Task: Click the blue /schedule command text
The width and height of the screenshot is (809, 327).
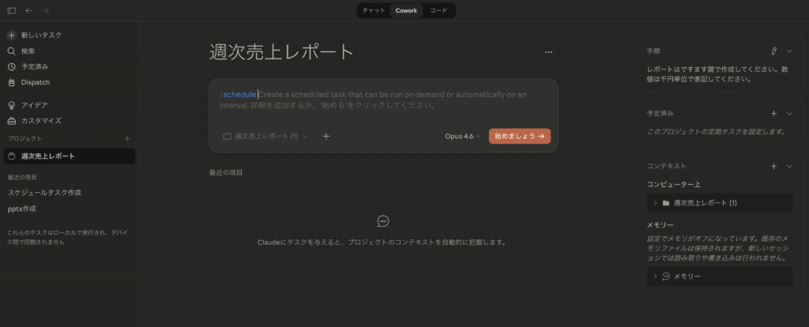Action: pos(238,95)
